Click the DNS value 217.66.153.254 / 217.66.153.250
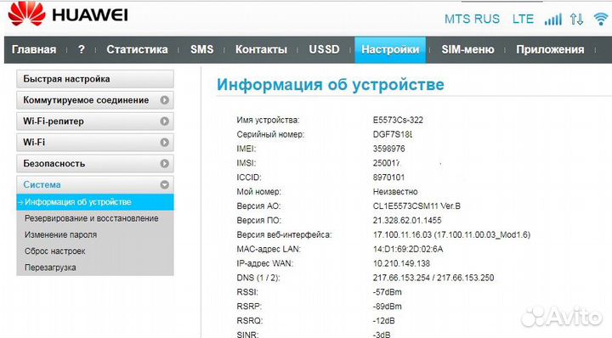 pos(433,278)
